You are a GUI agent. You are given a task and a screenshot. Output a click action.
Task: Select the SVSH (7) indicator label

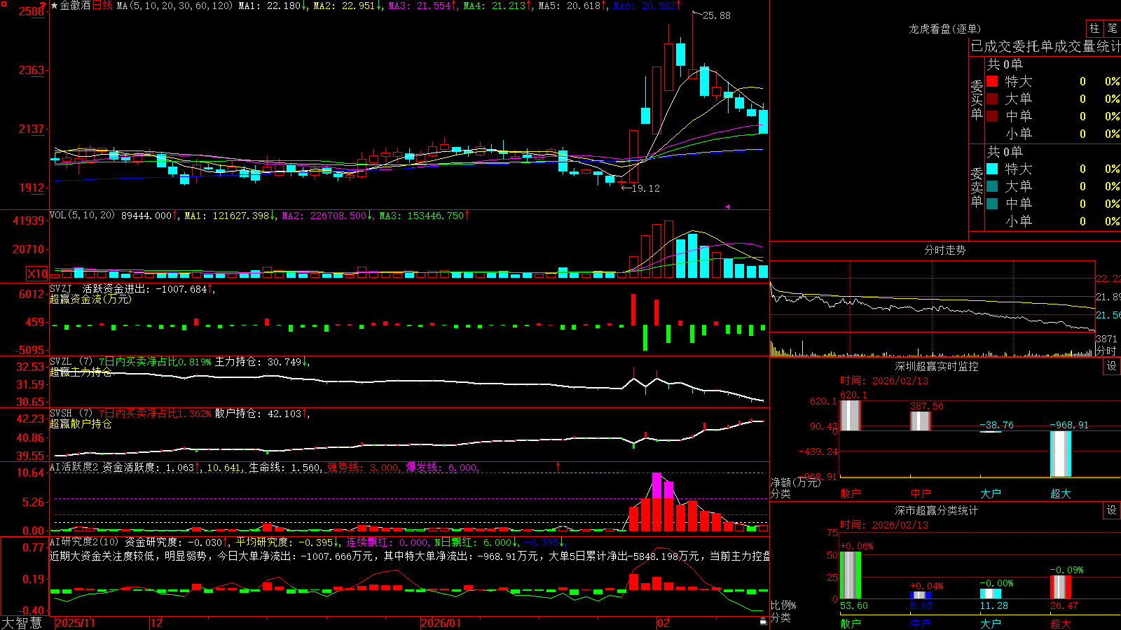(x=71, y=414)
